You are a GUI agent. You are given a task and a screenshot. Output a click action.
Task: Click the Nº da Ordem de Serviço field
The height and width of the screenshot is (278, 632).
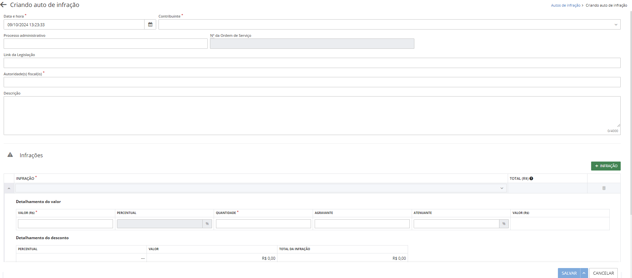click(312, 44)
